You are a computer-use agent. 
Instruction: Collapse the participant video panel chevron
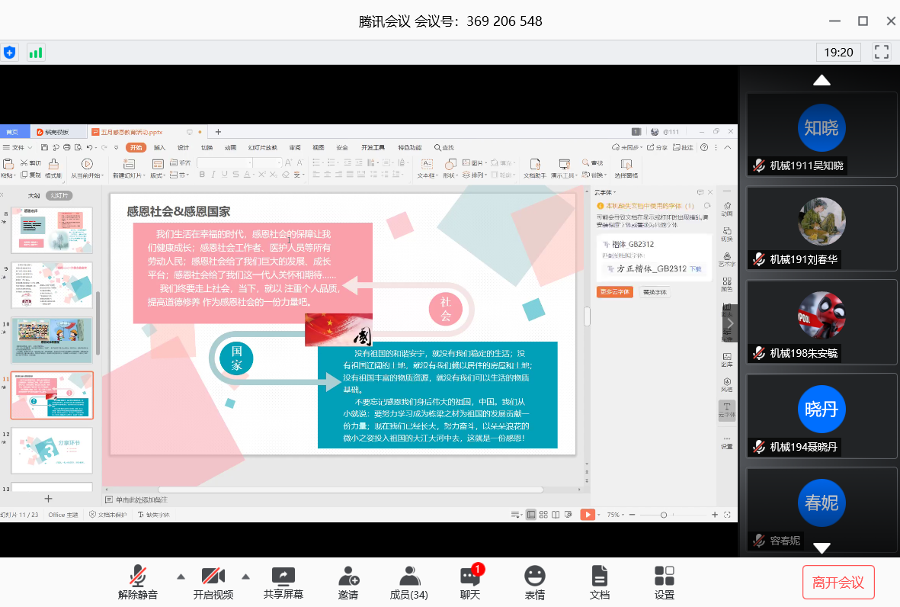[x=730, y=323]
